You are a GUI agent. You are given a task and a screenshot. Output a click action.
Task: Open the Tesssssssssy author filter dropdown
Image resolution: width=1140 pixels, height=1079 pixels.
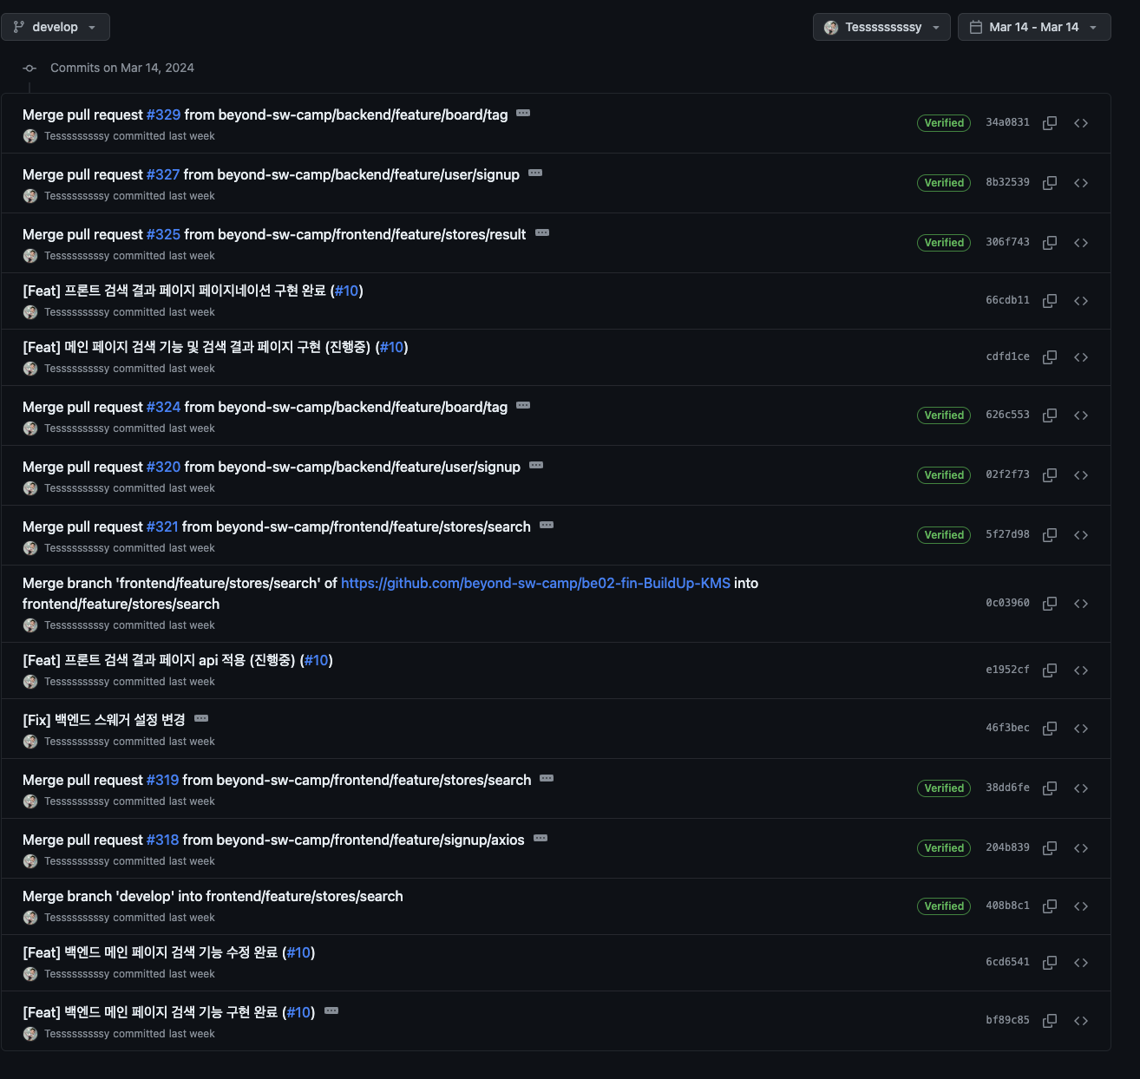[881, 27]
